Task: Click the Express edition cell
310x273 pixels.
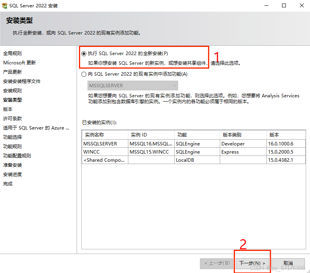Action: coord(243,152)
